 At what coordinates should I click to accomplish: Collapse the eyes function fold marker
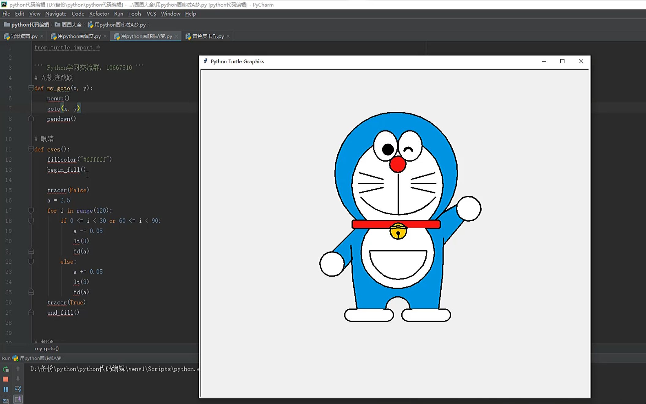31,149
